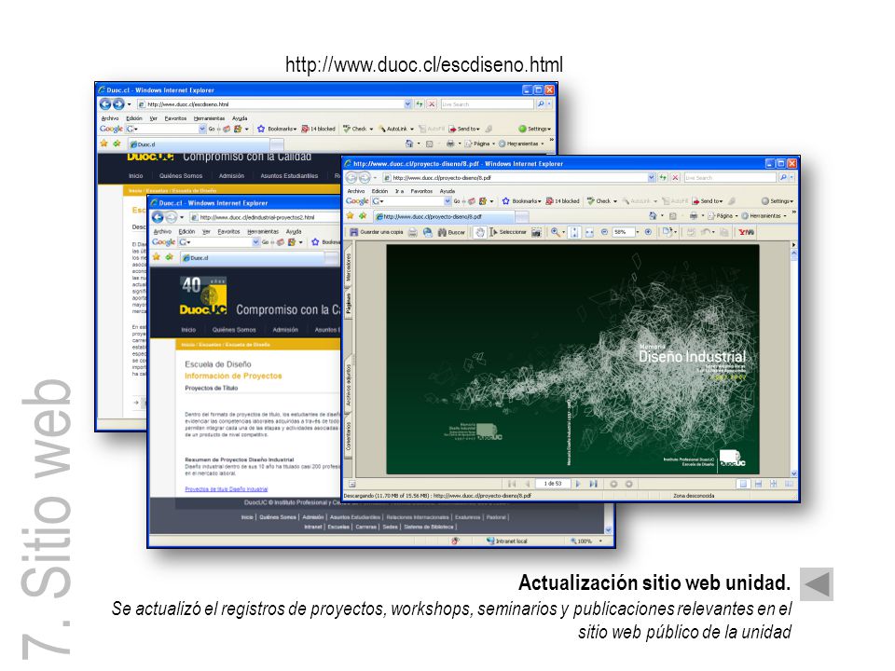This screenshot has height=671, width=895.
Task: Open Check spelling dropdown in escdiseno window
Action: tap(358, 129)
